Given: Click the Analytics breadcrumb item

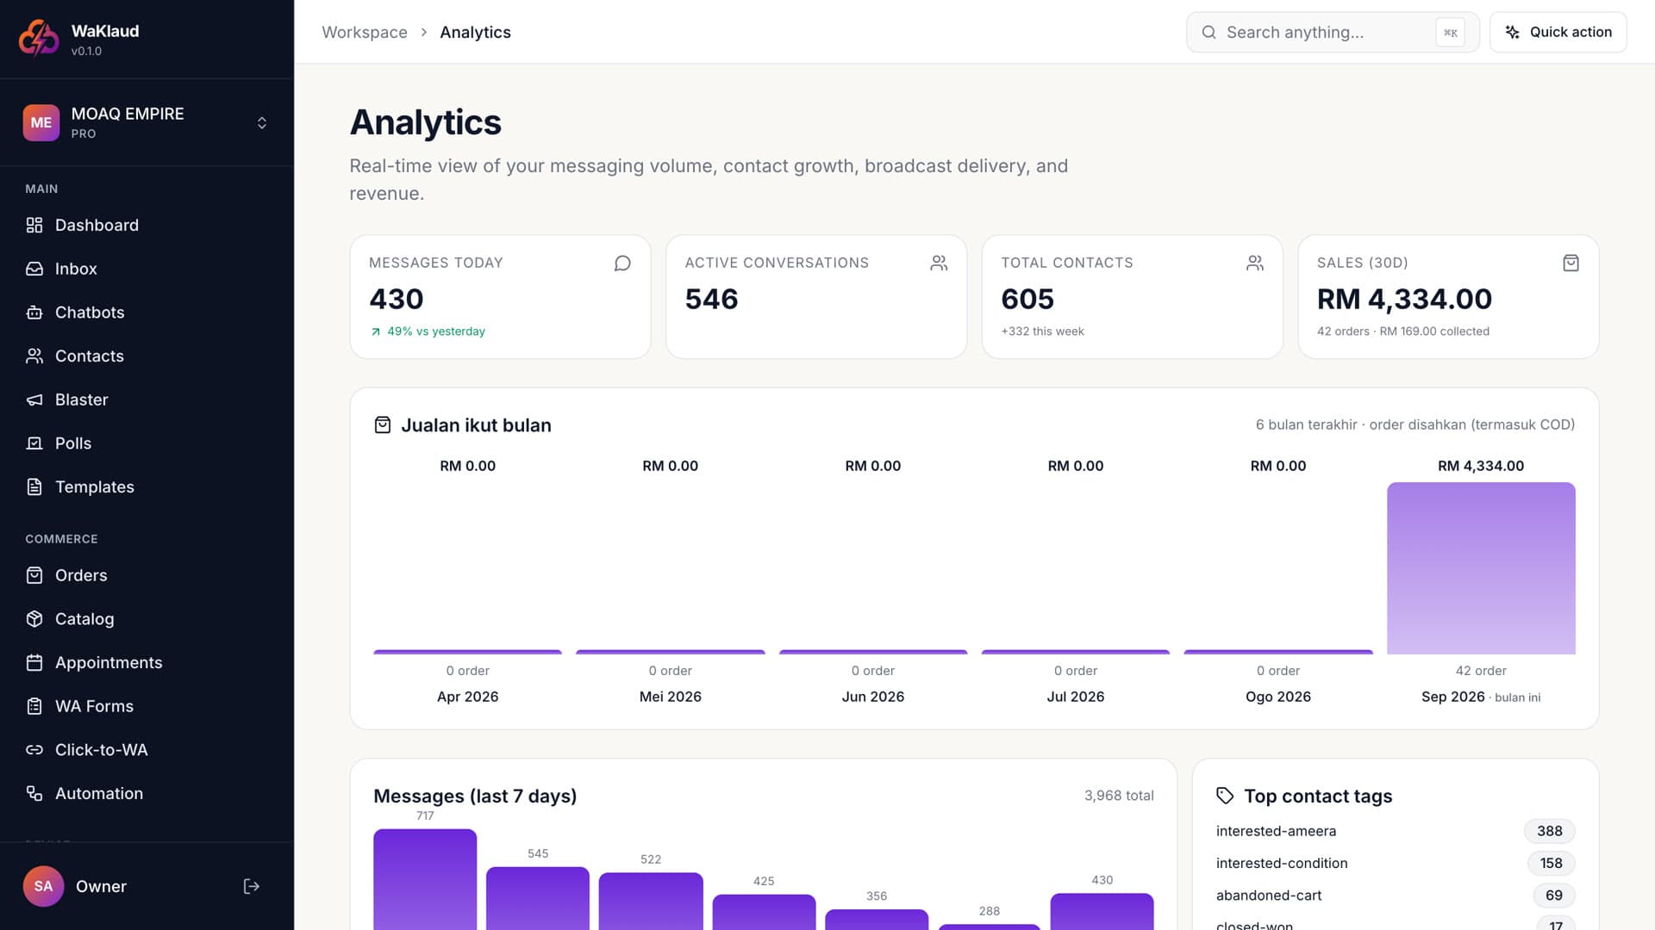Looking at the screenshot, I should coord(475,32).
